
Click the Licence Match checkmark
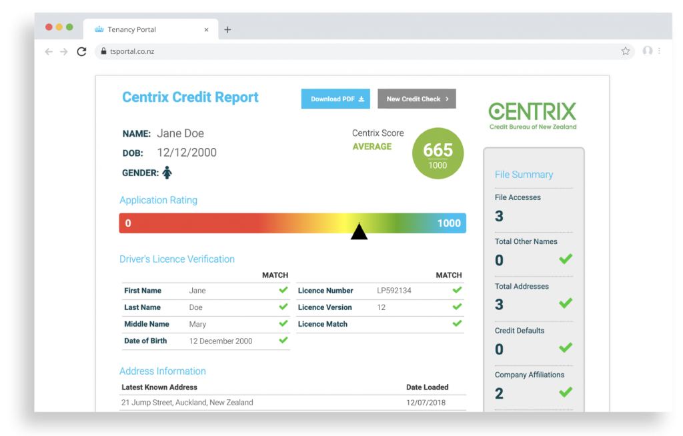tap(457, 323)
